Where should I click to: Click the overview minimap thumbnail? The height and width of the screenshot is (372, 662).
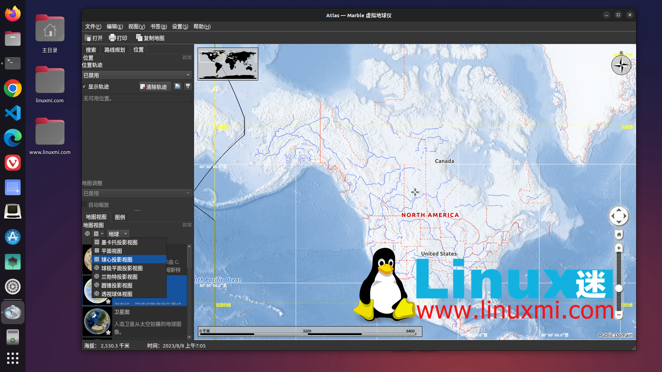click(228, 64)
